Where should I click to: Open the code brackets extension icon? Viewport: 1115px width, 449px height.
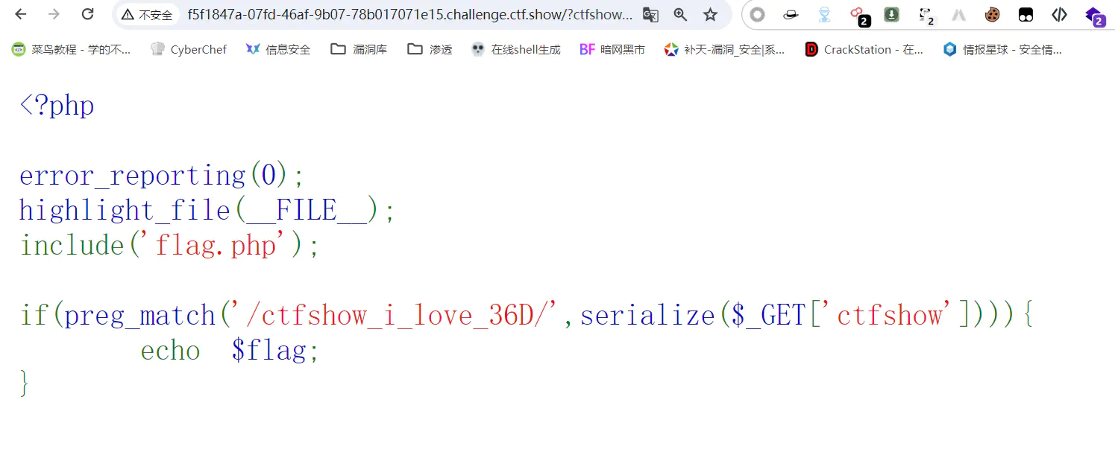click(x=1059, y=14)
